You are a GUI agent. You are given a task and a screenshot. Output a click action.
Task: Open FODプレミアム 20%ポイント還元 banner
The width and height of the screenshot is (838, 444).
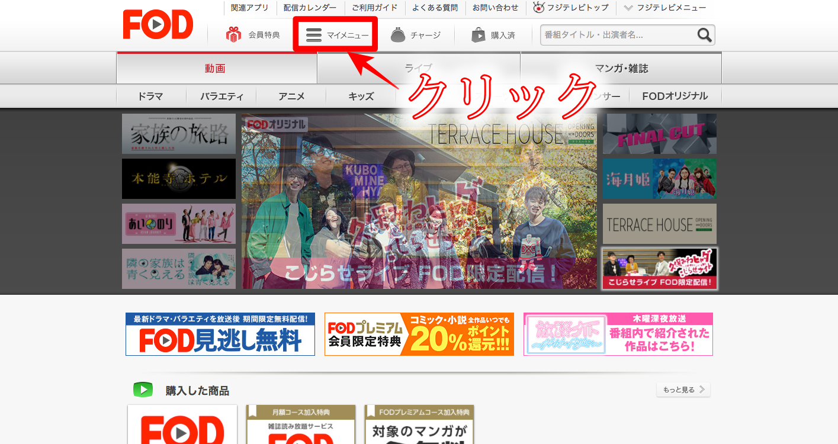(x=419, y=334)
